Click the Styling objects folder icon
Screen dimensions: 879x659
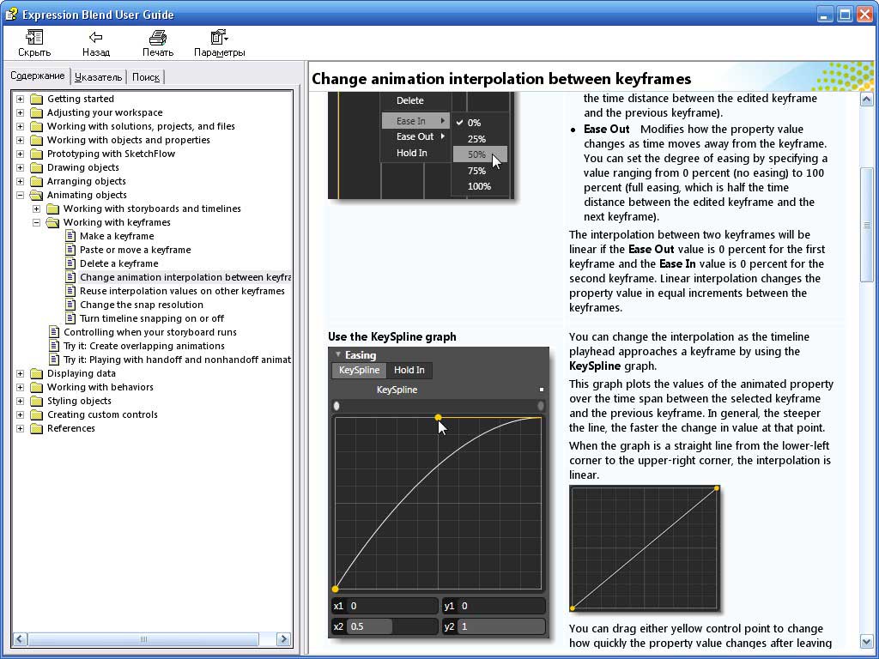click(x=36, y=402)
